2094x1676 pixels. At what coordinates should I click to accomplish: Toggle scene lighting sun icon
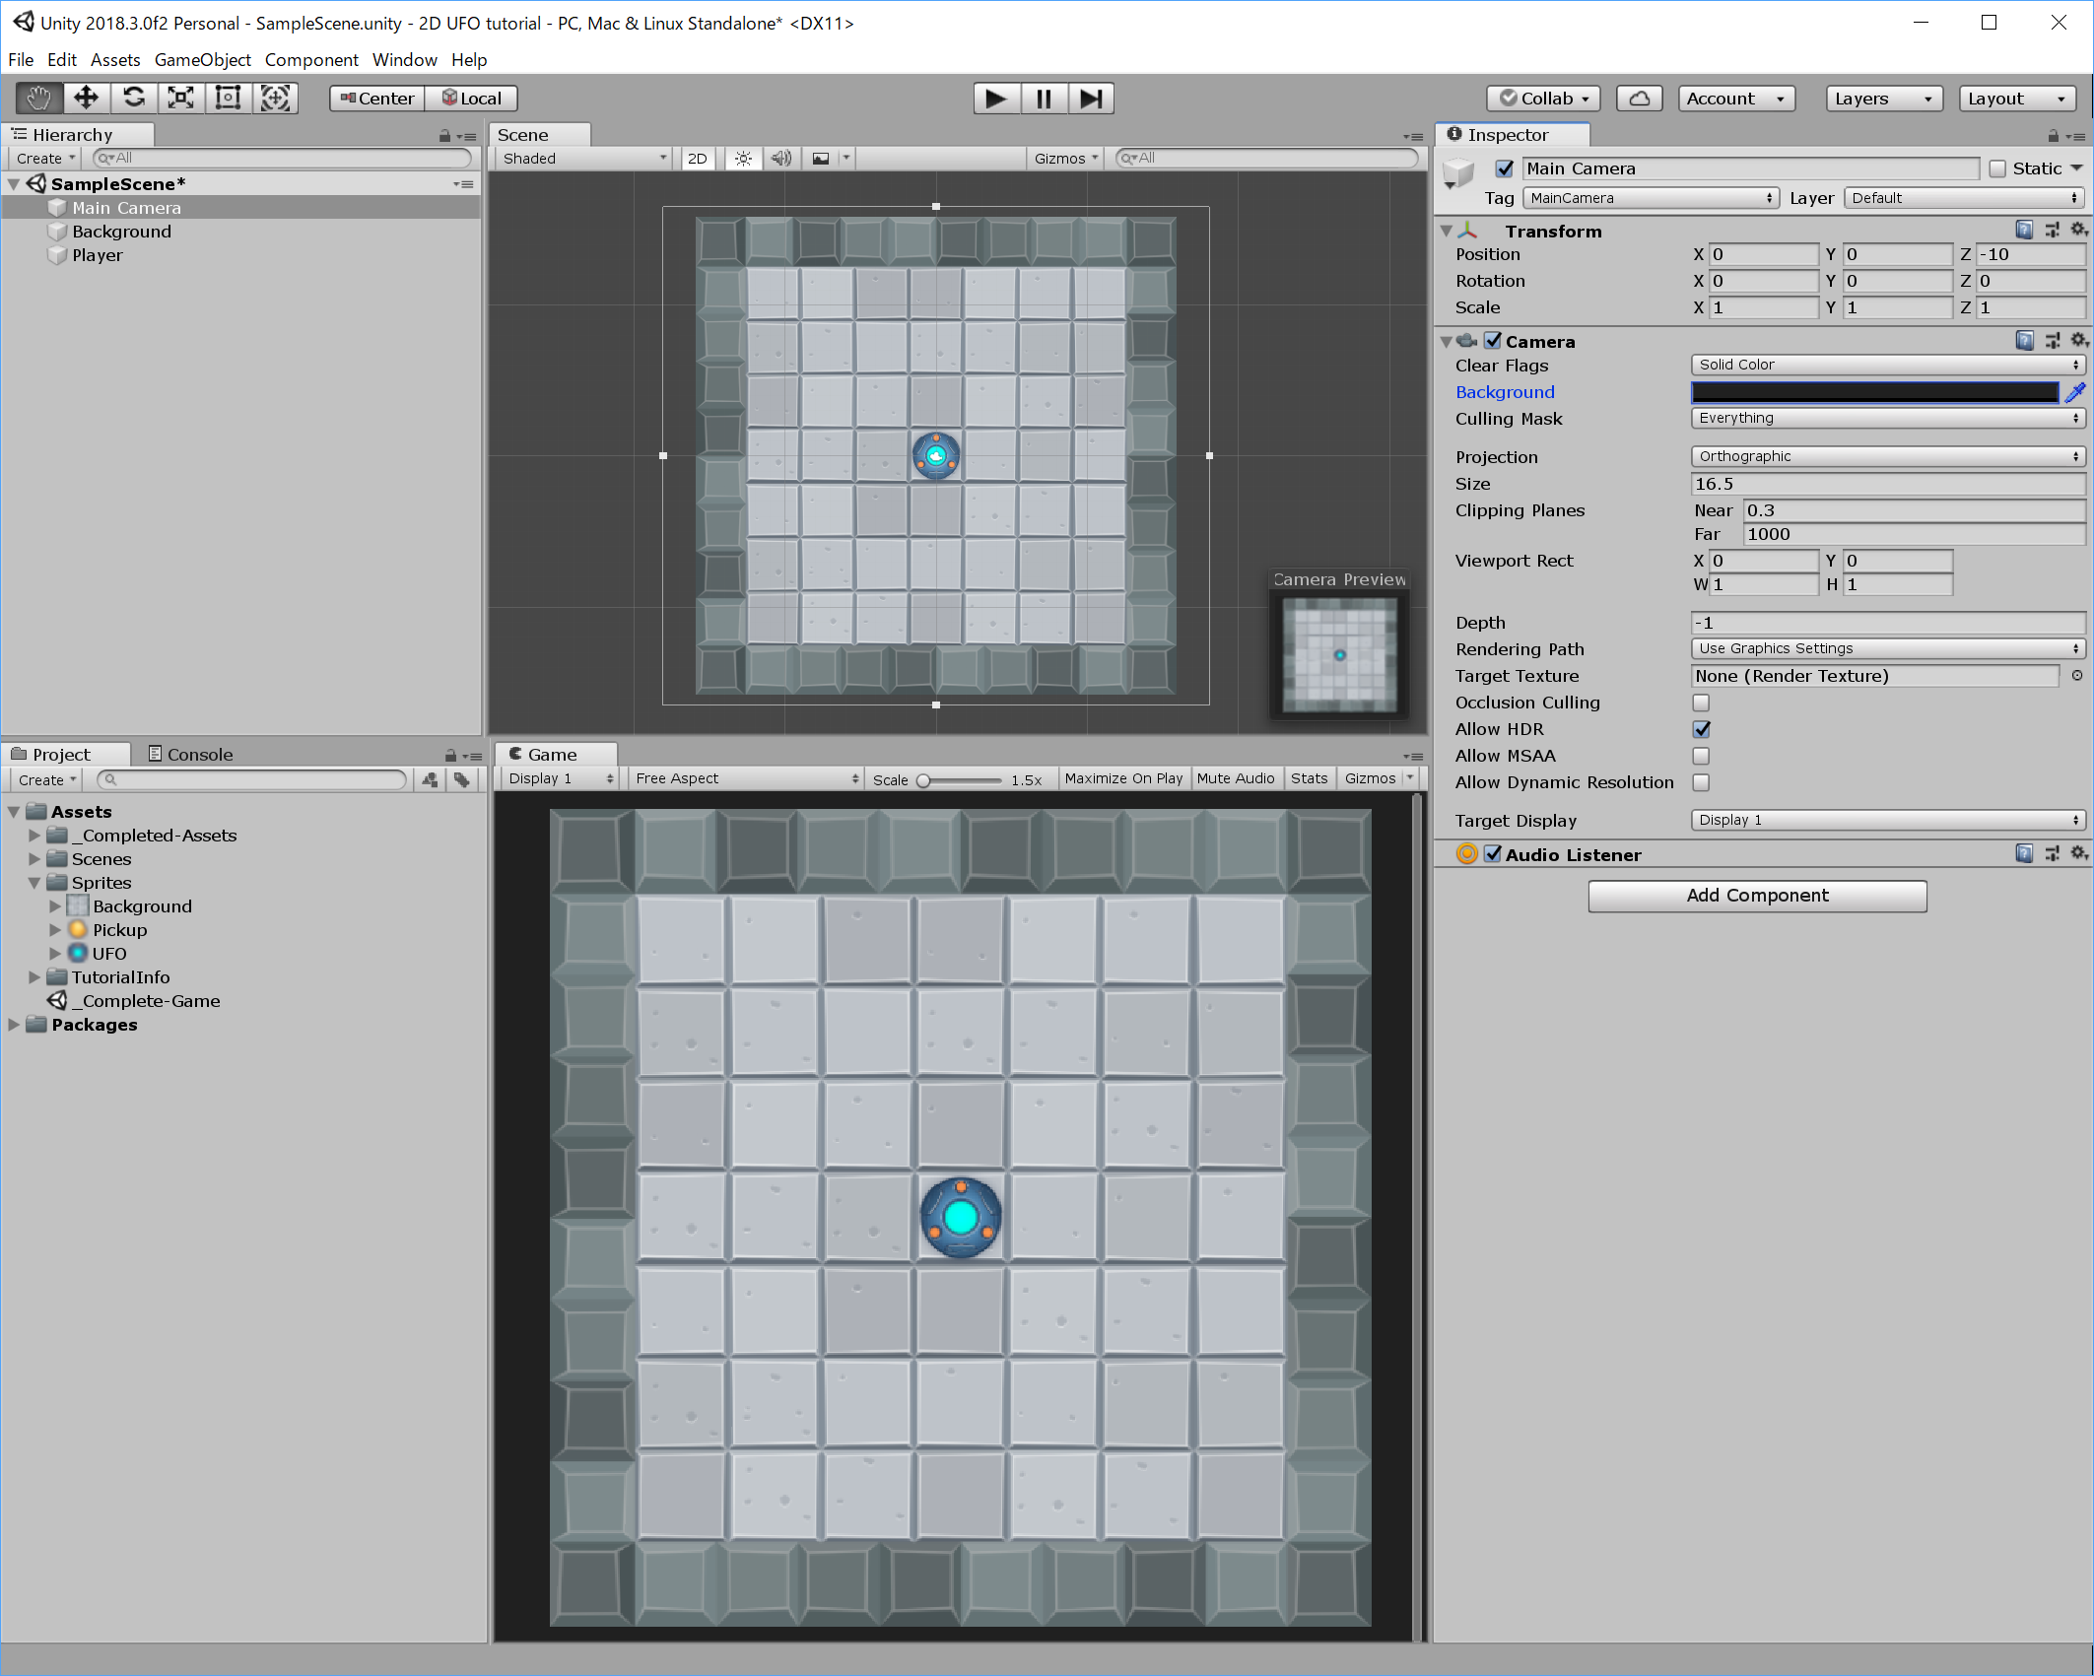(743, 159)
